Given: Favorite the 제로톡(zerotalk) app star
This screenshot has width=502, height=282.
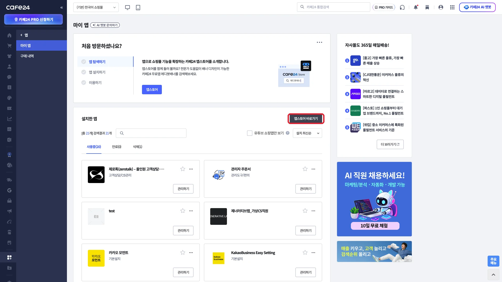Looking at the screenshot, I should click(x=183, y=169).
